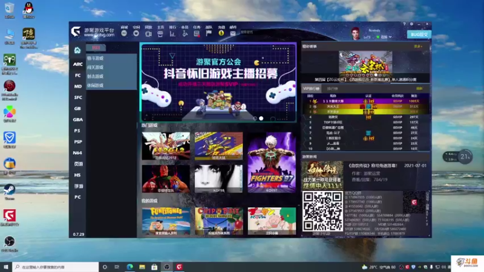This screenshot has width=484, height=272.
Task: Open the 排行 ranking bar-chart icon
Action: pos(172,33)
